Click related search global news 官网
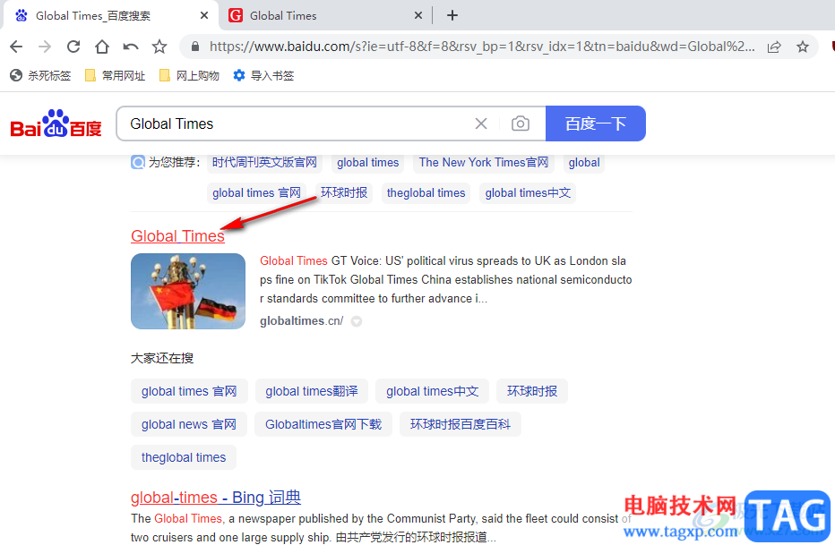Screen dimensions: 835x545 click(x=189, y=424)
